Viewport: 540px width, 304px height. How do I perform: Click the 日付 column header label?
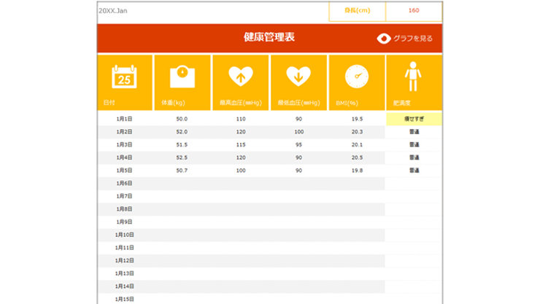(x=109, y=103)
